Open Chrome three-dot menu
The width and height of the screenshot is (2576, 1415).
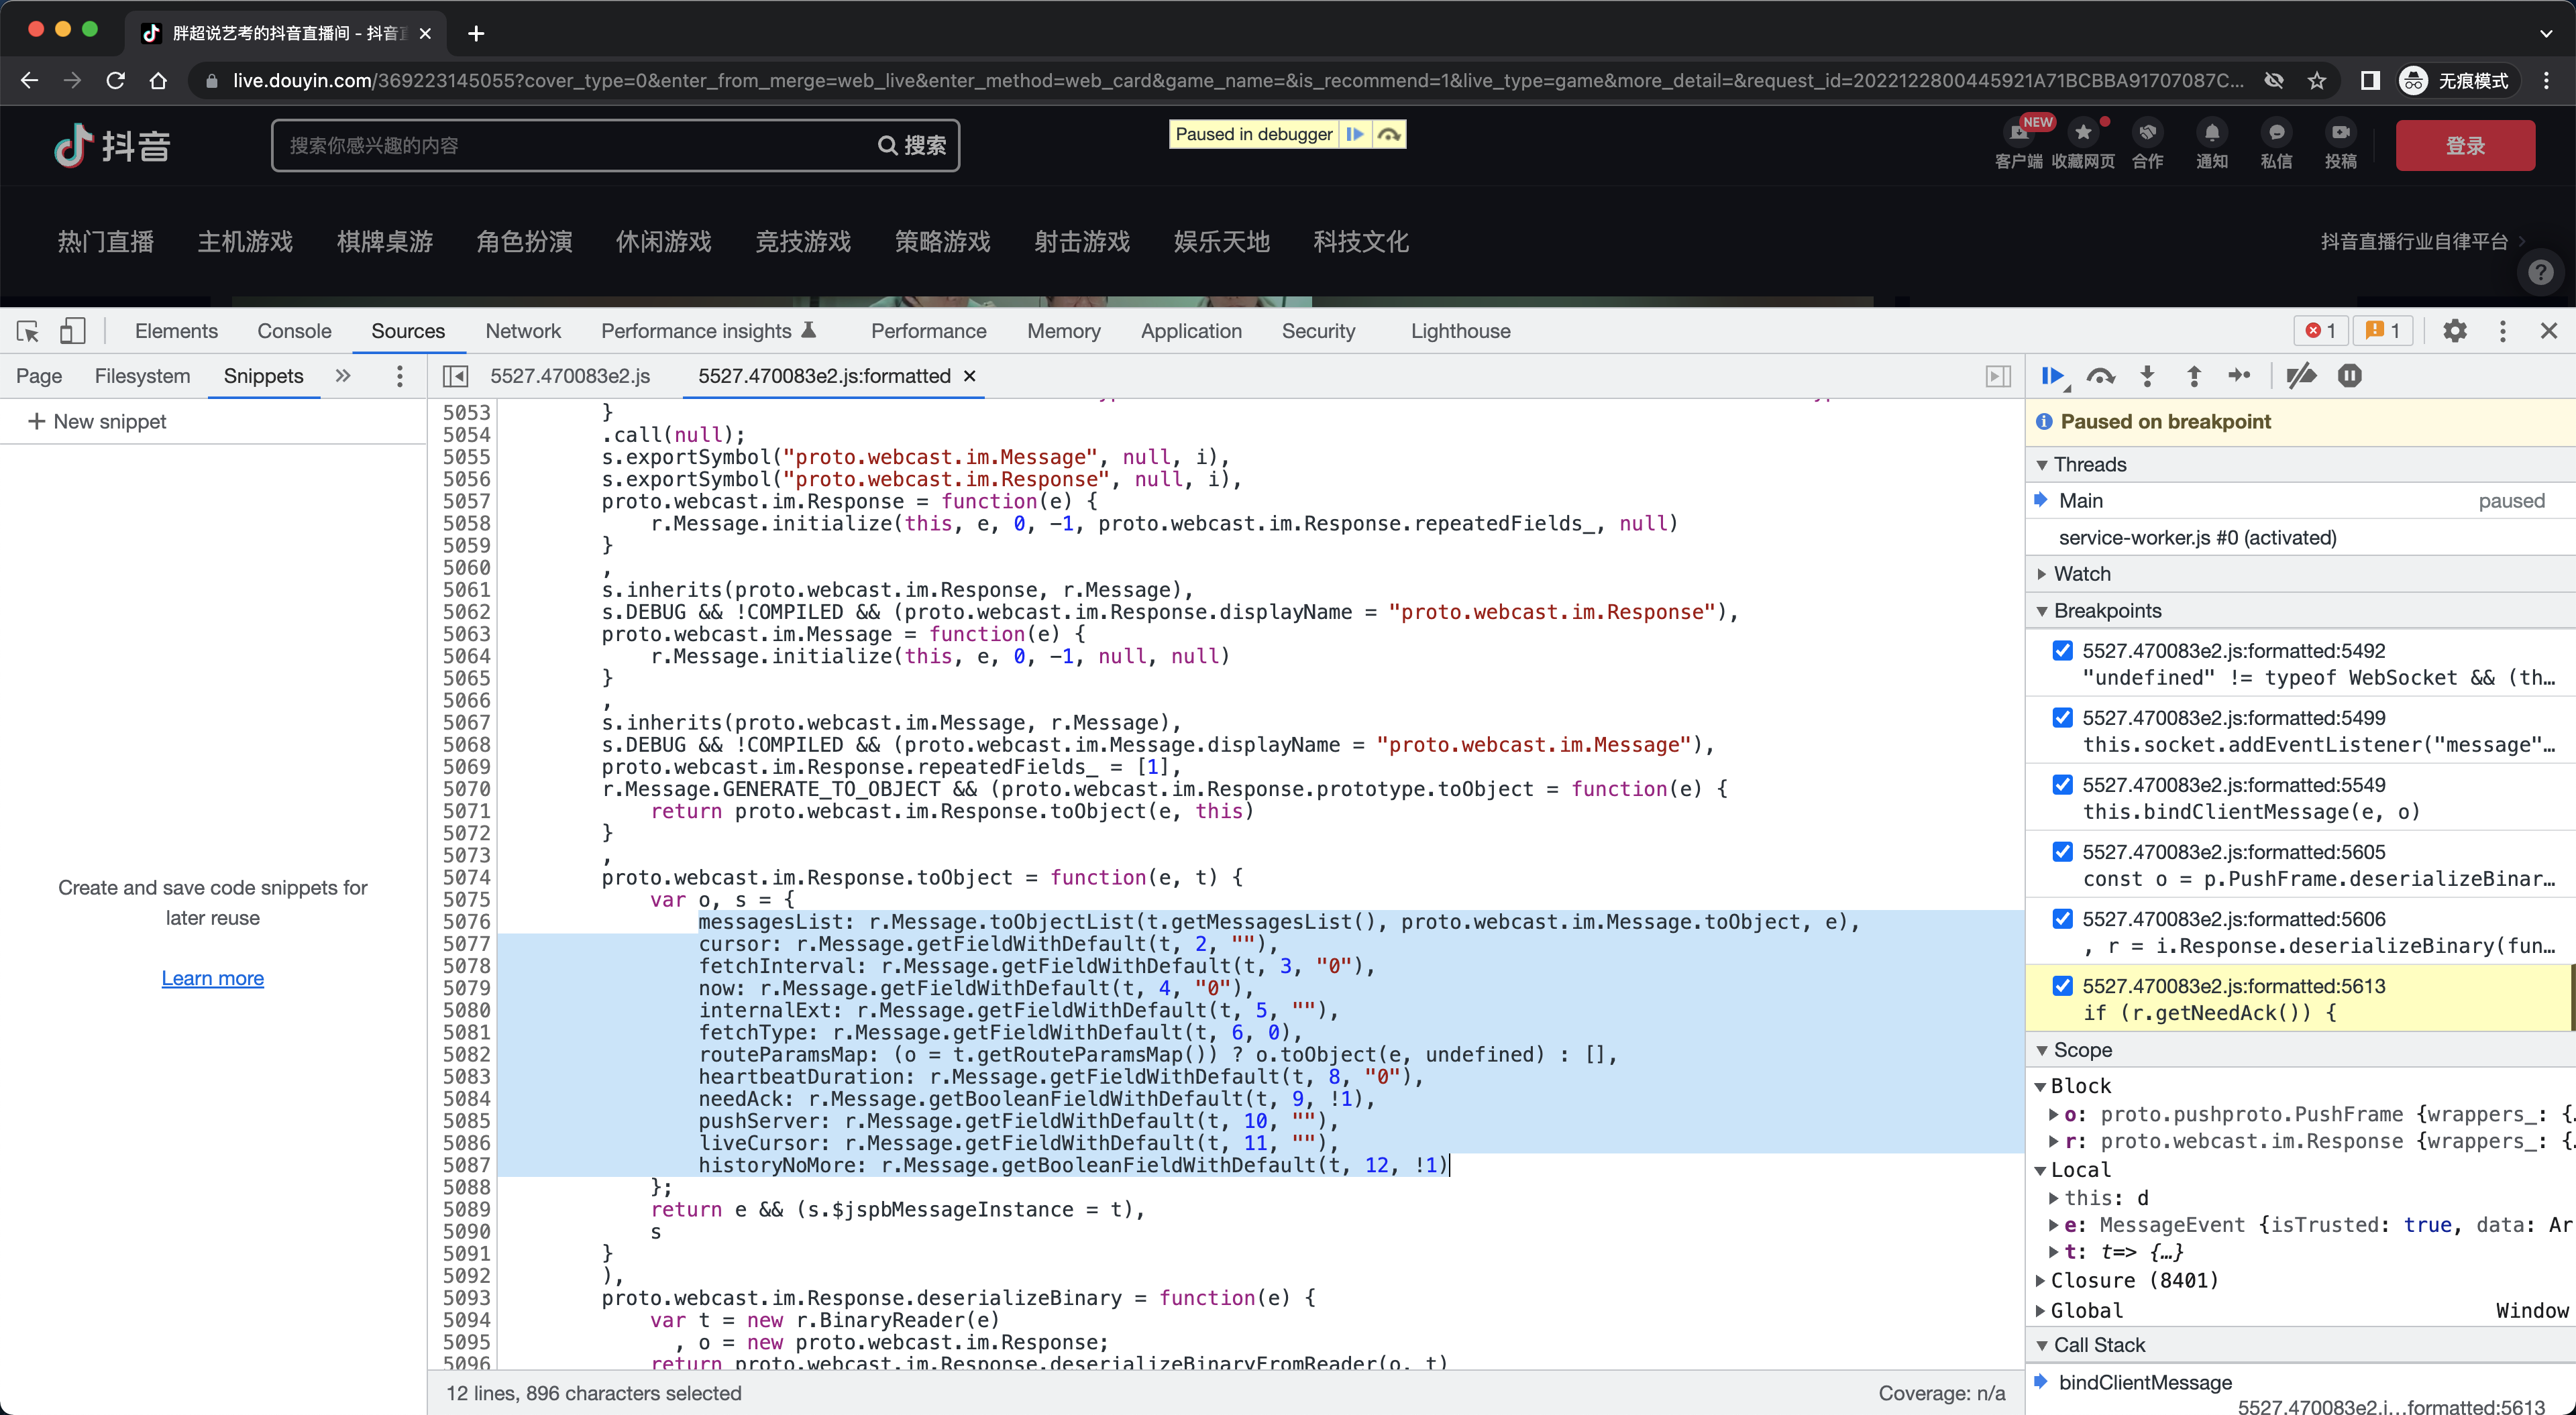(x=2547, y=81)
